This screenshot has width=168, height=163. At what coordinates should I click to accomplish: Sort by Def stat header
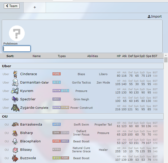click(131, 56)
